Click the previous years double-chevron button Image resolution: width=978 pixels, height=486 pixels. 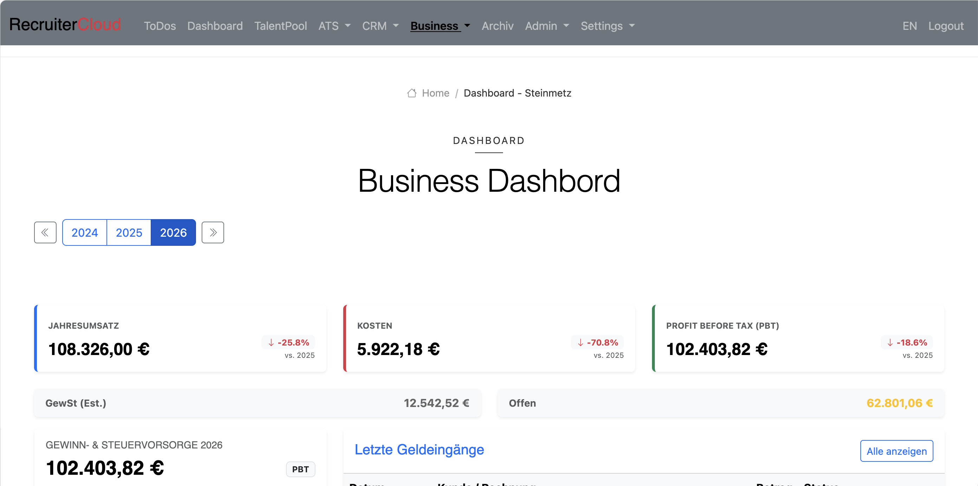45,232
